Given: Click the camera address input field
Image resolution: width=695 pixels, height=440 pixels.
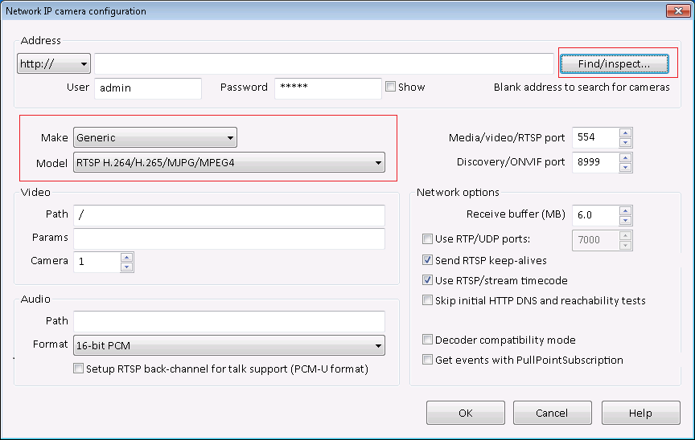Looking at the screenshot, I should [323, 63].
